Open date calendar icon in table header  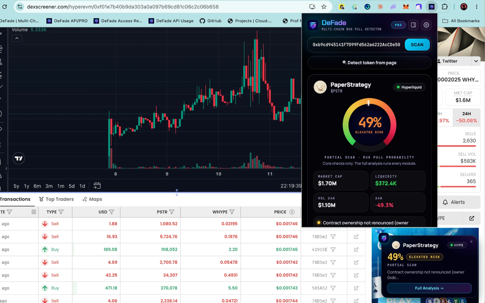click(34, 212)
